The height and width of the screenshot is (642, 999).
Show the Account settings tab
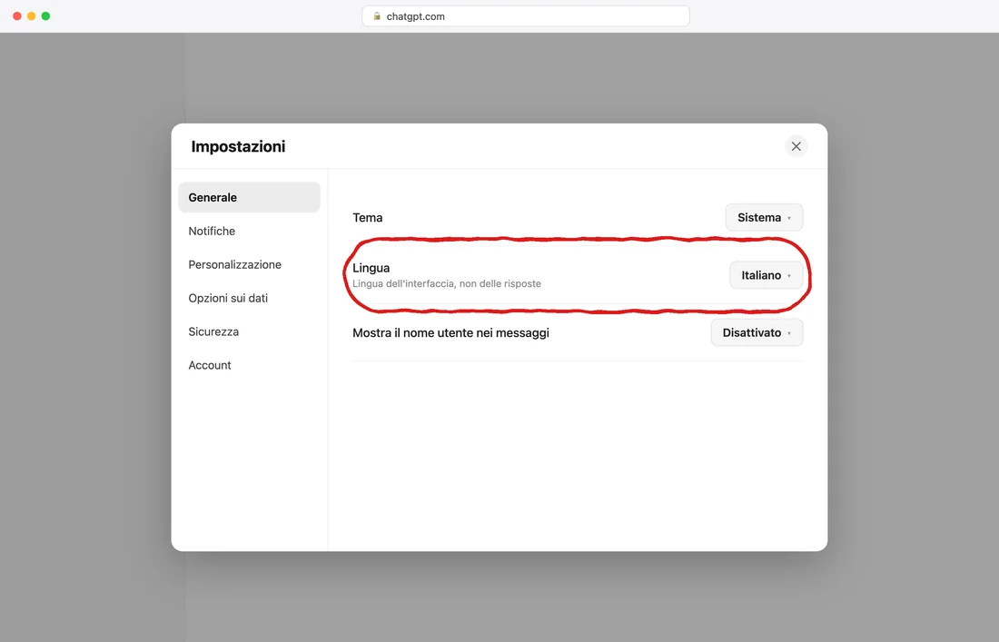(x=249, y=365)
